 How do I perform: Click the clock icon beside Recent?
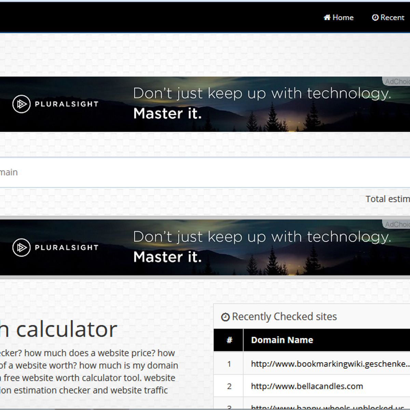[375, 17]
